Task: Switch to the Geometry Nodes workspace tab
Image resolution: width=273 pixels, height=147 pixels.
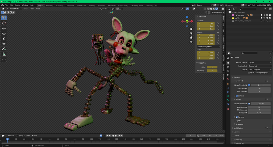Action: click(x=137, y=5)
